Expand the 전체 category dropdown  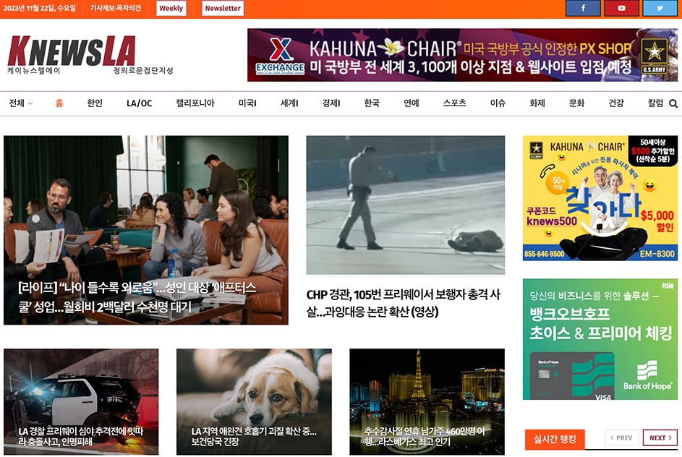[x=20, y=103]
